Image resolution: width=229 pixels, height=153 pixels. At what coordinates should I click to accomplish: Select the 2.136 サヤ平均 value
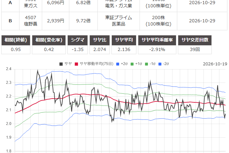click(124, 49)
